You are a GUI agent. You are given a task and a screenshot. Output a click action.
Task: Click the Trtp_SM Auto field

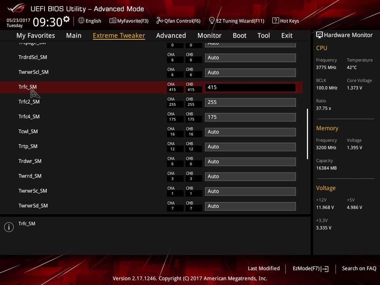point(250,146)
